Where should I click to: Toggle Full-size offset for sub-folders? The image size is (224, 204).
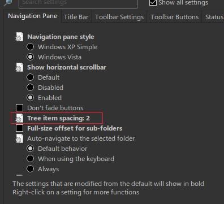[x=20, y=128]
